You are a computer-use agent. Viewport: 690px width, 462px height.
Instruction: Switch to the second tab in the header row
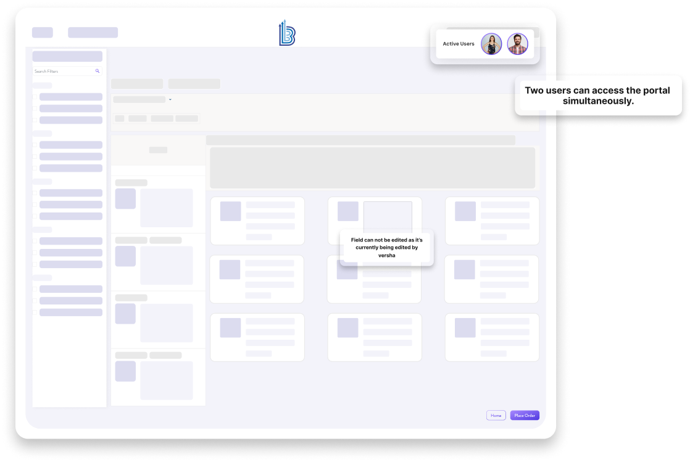pyautogui.click(x=194, y=84)
